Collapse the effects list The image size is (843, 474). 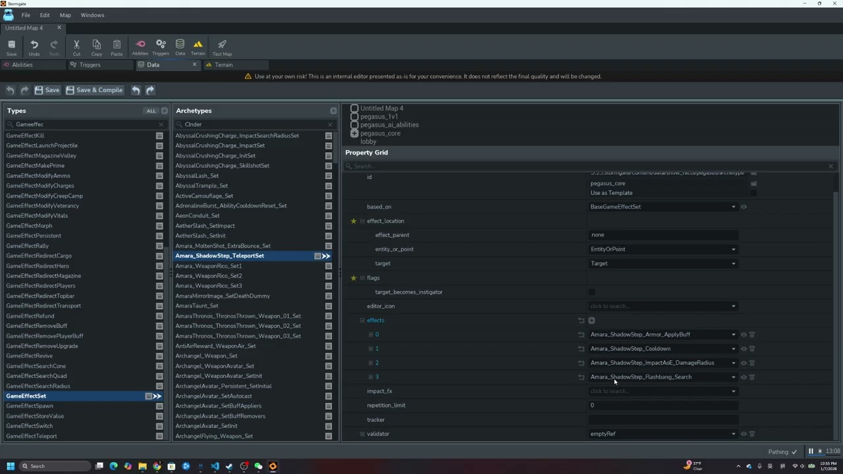click(362, 321)
